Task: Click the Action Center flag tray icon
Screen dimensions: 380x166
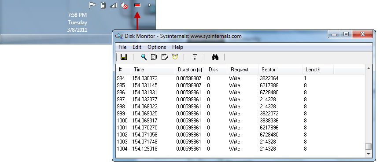Action: pos(92,5)
